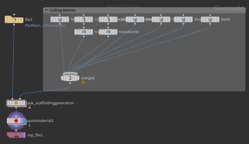The width and height of the screenshot is (249, 144).
Task: Collapse the Culling Meshes network box
Action: click(47, 10)
